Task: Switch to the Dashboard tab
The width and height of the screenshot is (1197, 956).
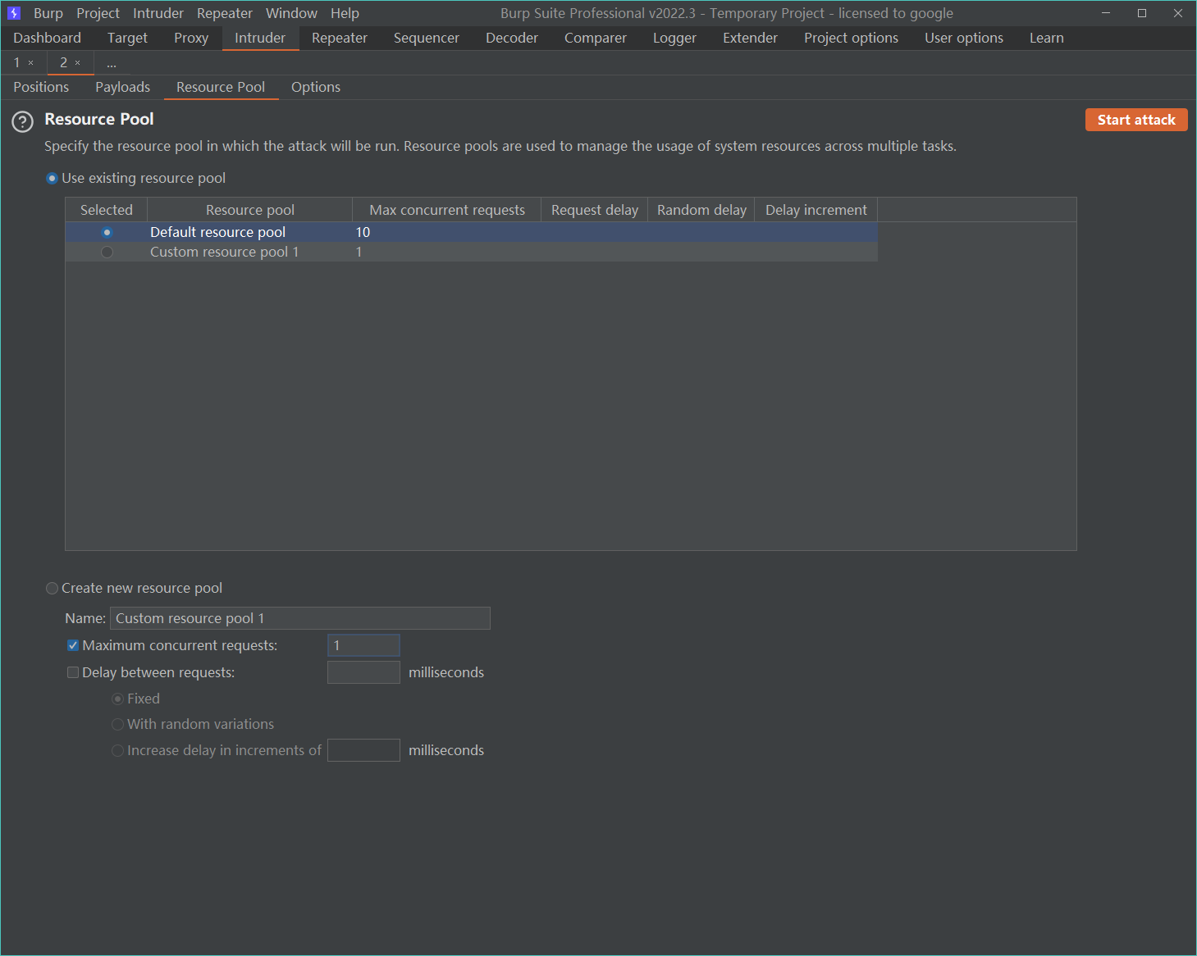Action: [47, 38]
